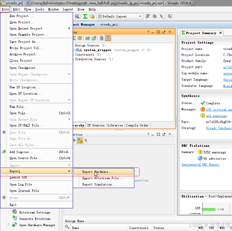
Task: Open the Implemented DRC Report link
Action: click(x=200, y=165)
